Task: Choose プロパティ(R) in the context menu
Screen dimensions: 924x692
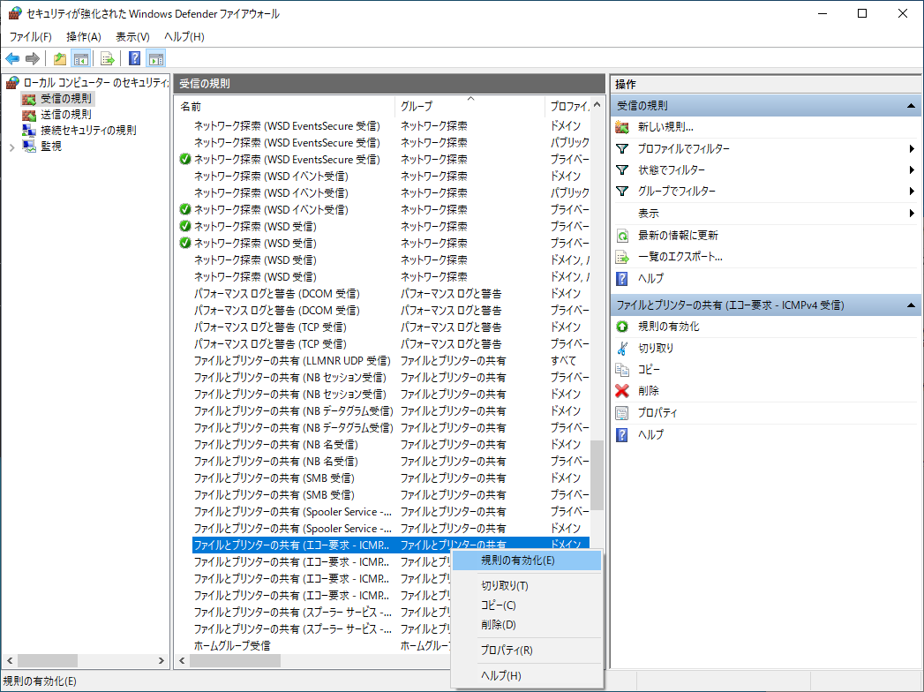Action: click(527, 651)
